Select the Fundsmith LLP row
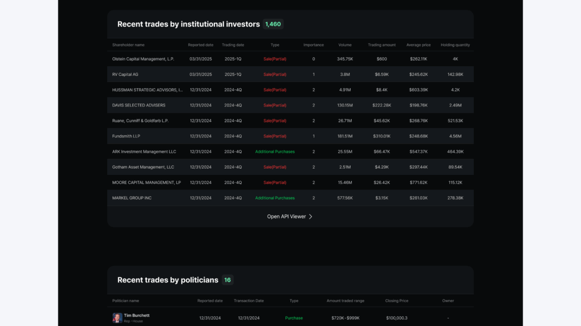 click(x=290, y=136)
